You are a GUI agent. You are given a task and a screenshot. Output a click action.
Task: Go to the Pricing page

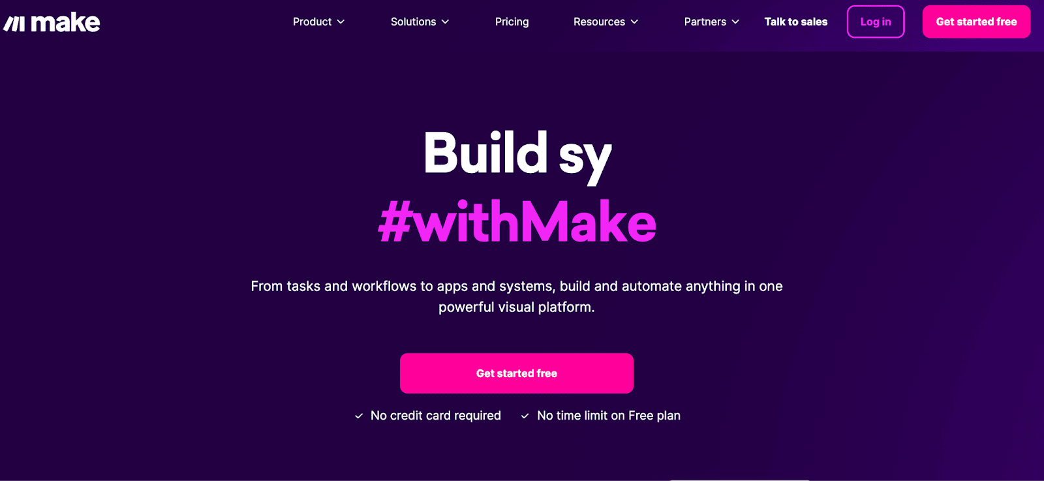[512, 22]
